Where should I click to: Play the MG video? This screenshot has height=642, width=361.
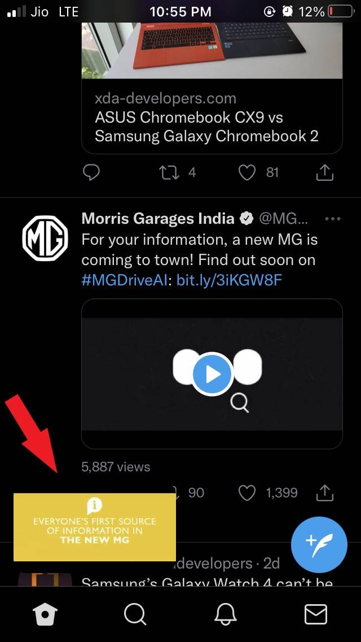(212, 374)
